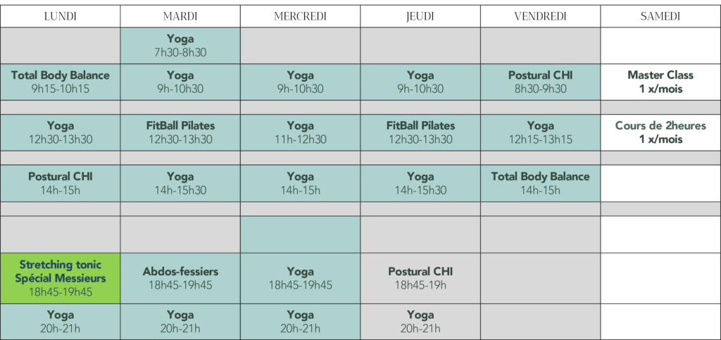The height and width of the screenshot is (340, 721).
Task: Select Thursday Yoga 20h-21h class
Action: click(420, 322)
